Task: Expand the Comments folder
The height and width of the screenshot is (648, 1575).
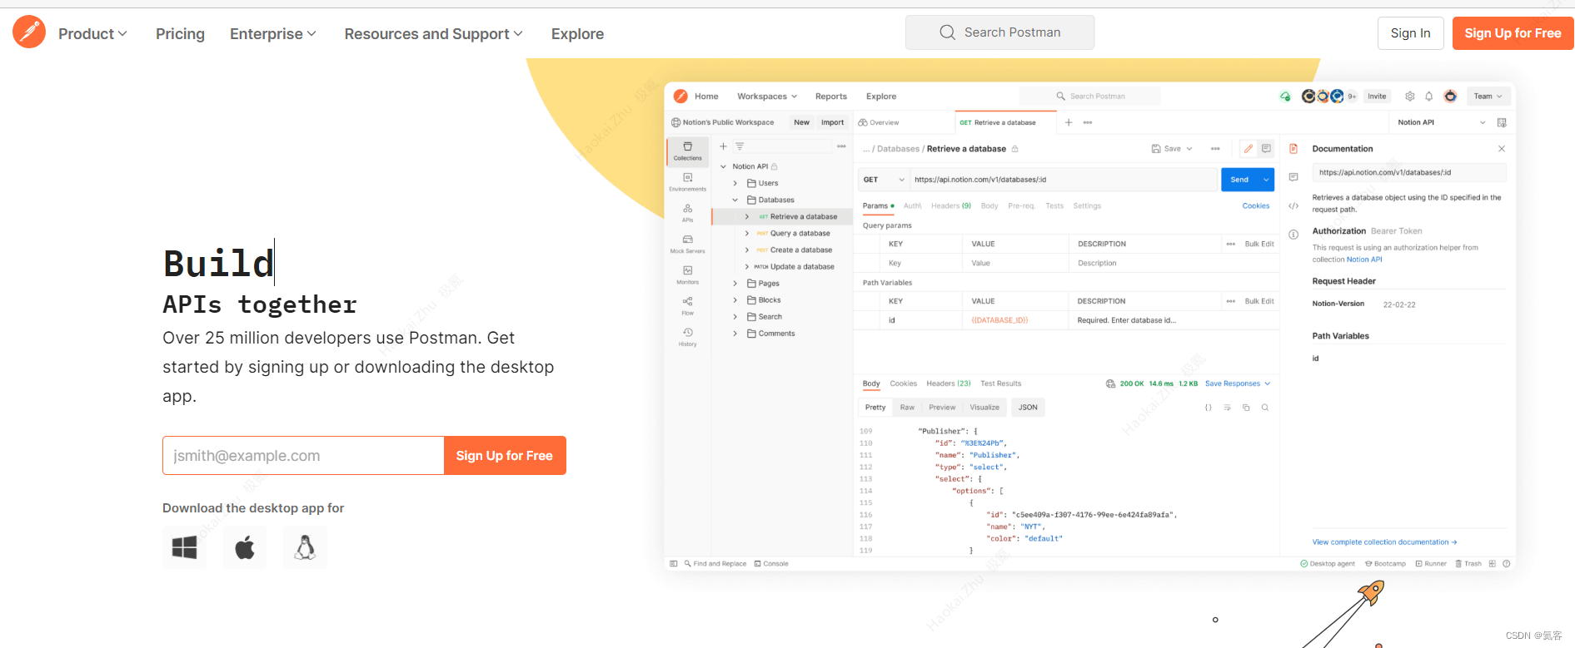Action: click(735, 334)
